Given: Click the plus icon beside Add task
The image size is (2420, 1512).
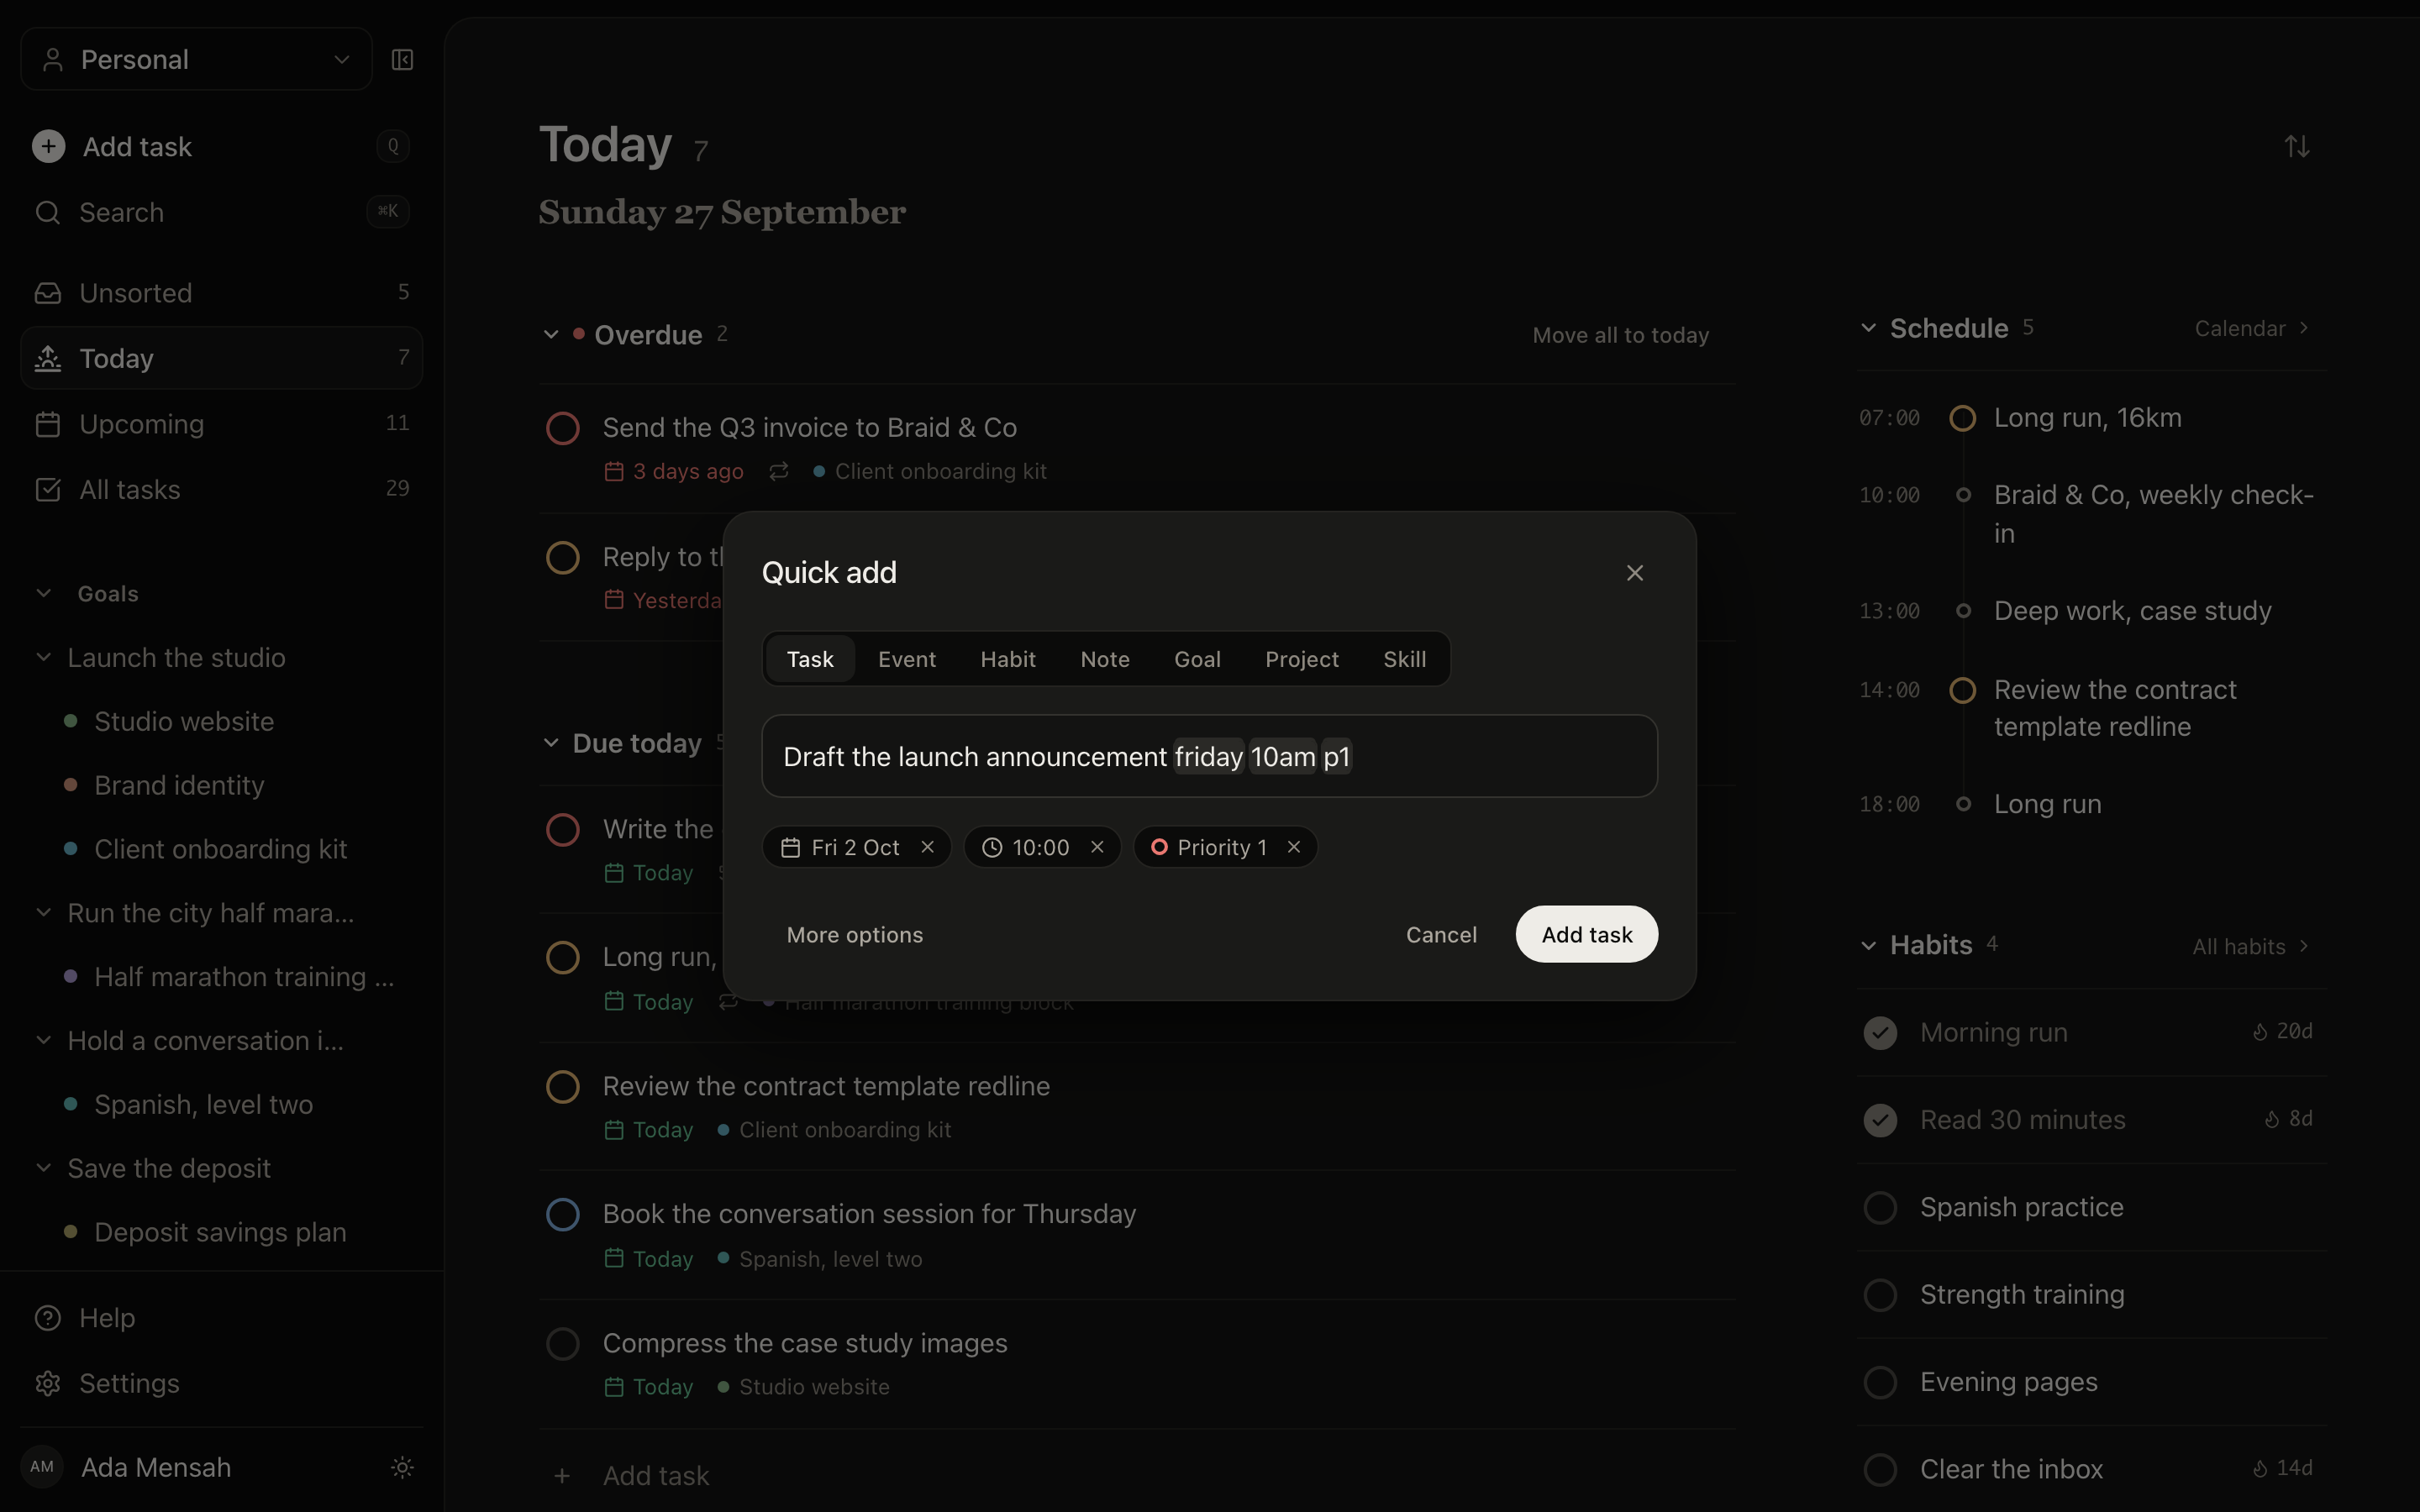Looking at the screenshot, I should tap(48, 147).
